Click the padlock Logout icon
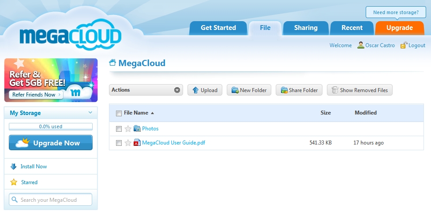This screenshot has height=215, width=431. (x=404, y=45)
